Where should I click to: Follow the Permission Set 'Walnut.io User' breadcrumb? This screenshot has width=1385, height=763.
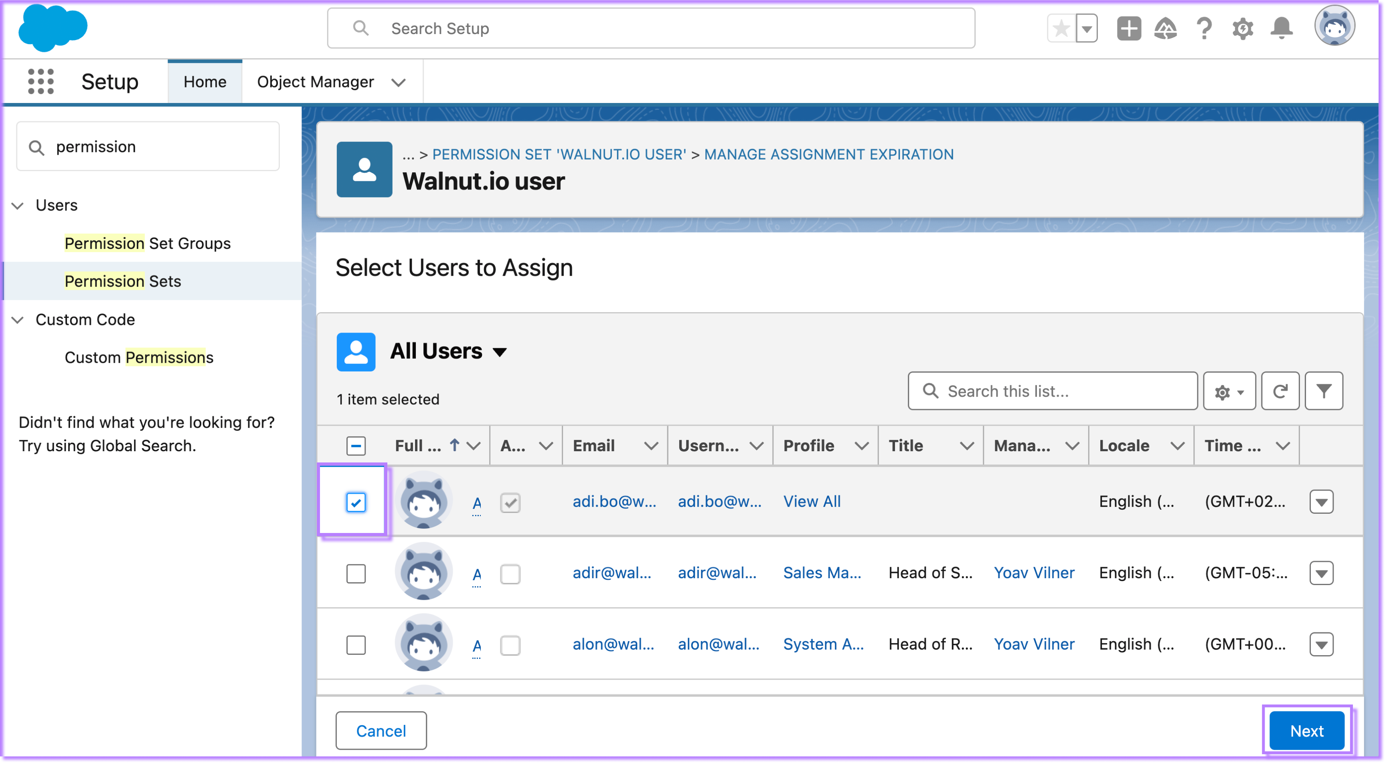(559, 155)
